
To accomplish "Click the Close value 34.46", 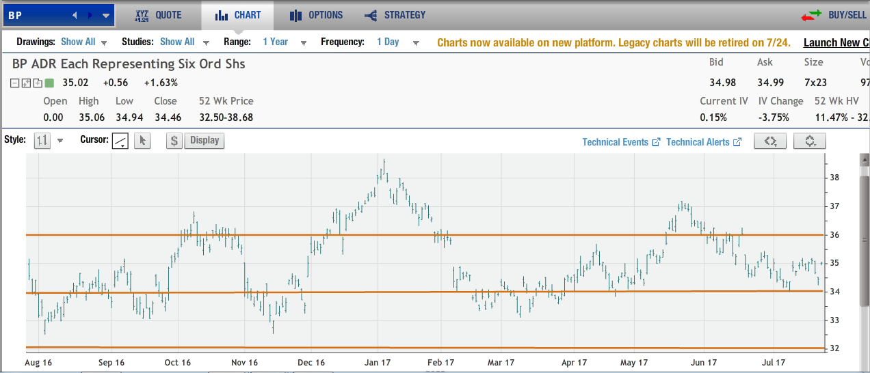I will 168,118.
